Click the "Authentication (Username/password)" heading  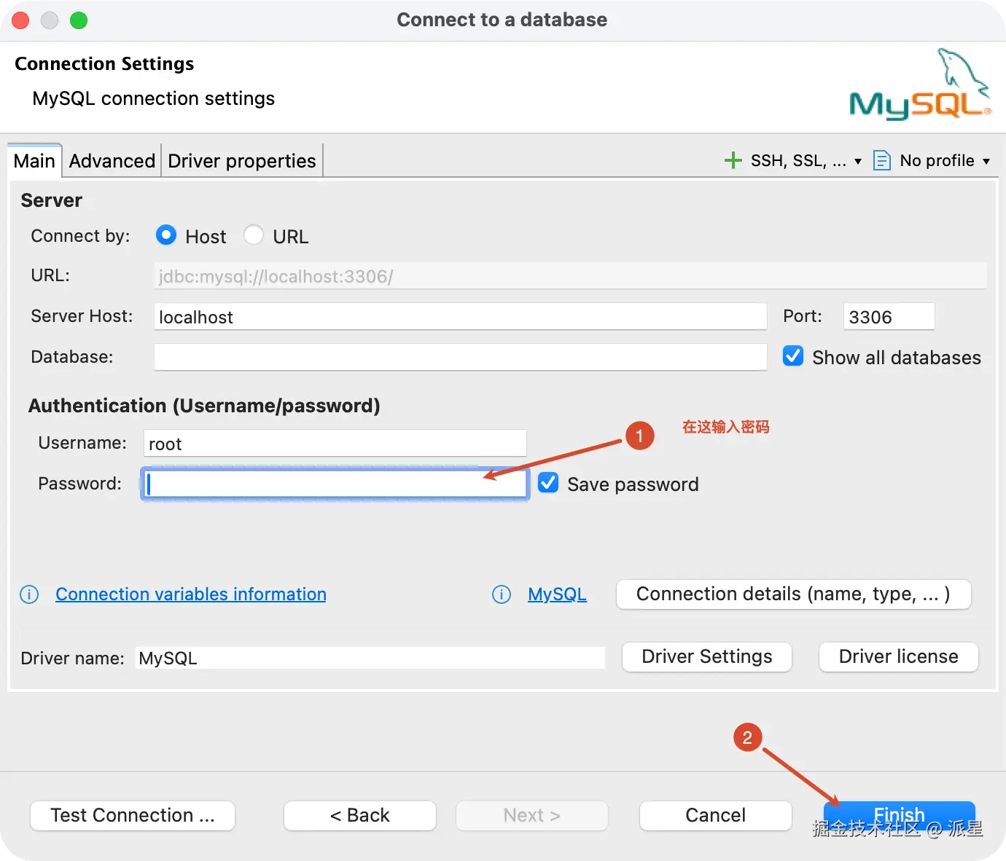[204, 406]
